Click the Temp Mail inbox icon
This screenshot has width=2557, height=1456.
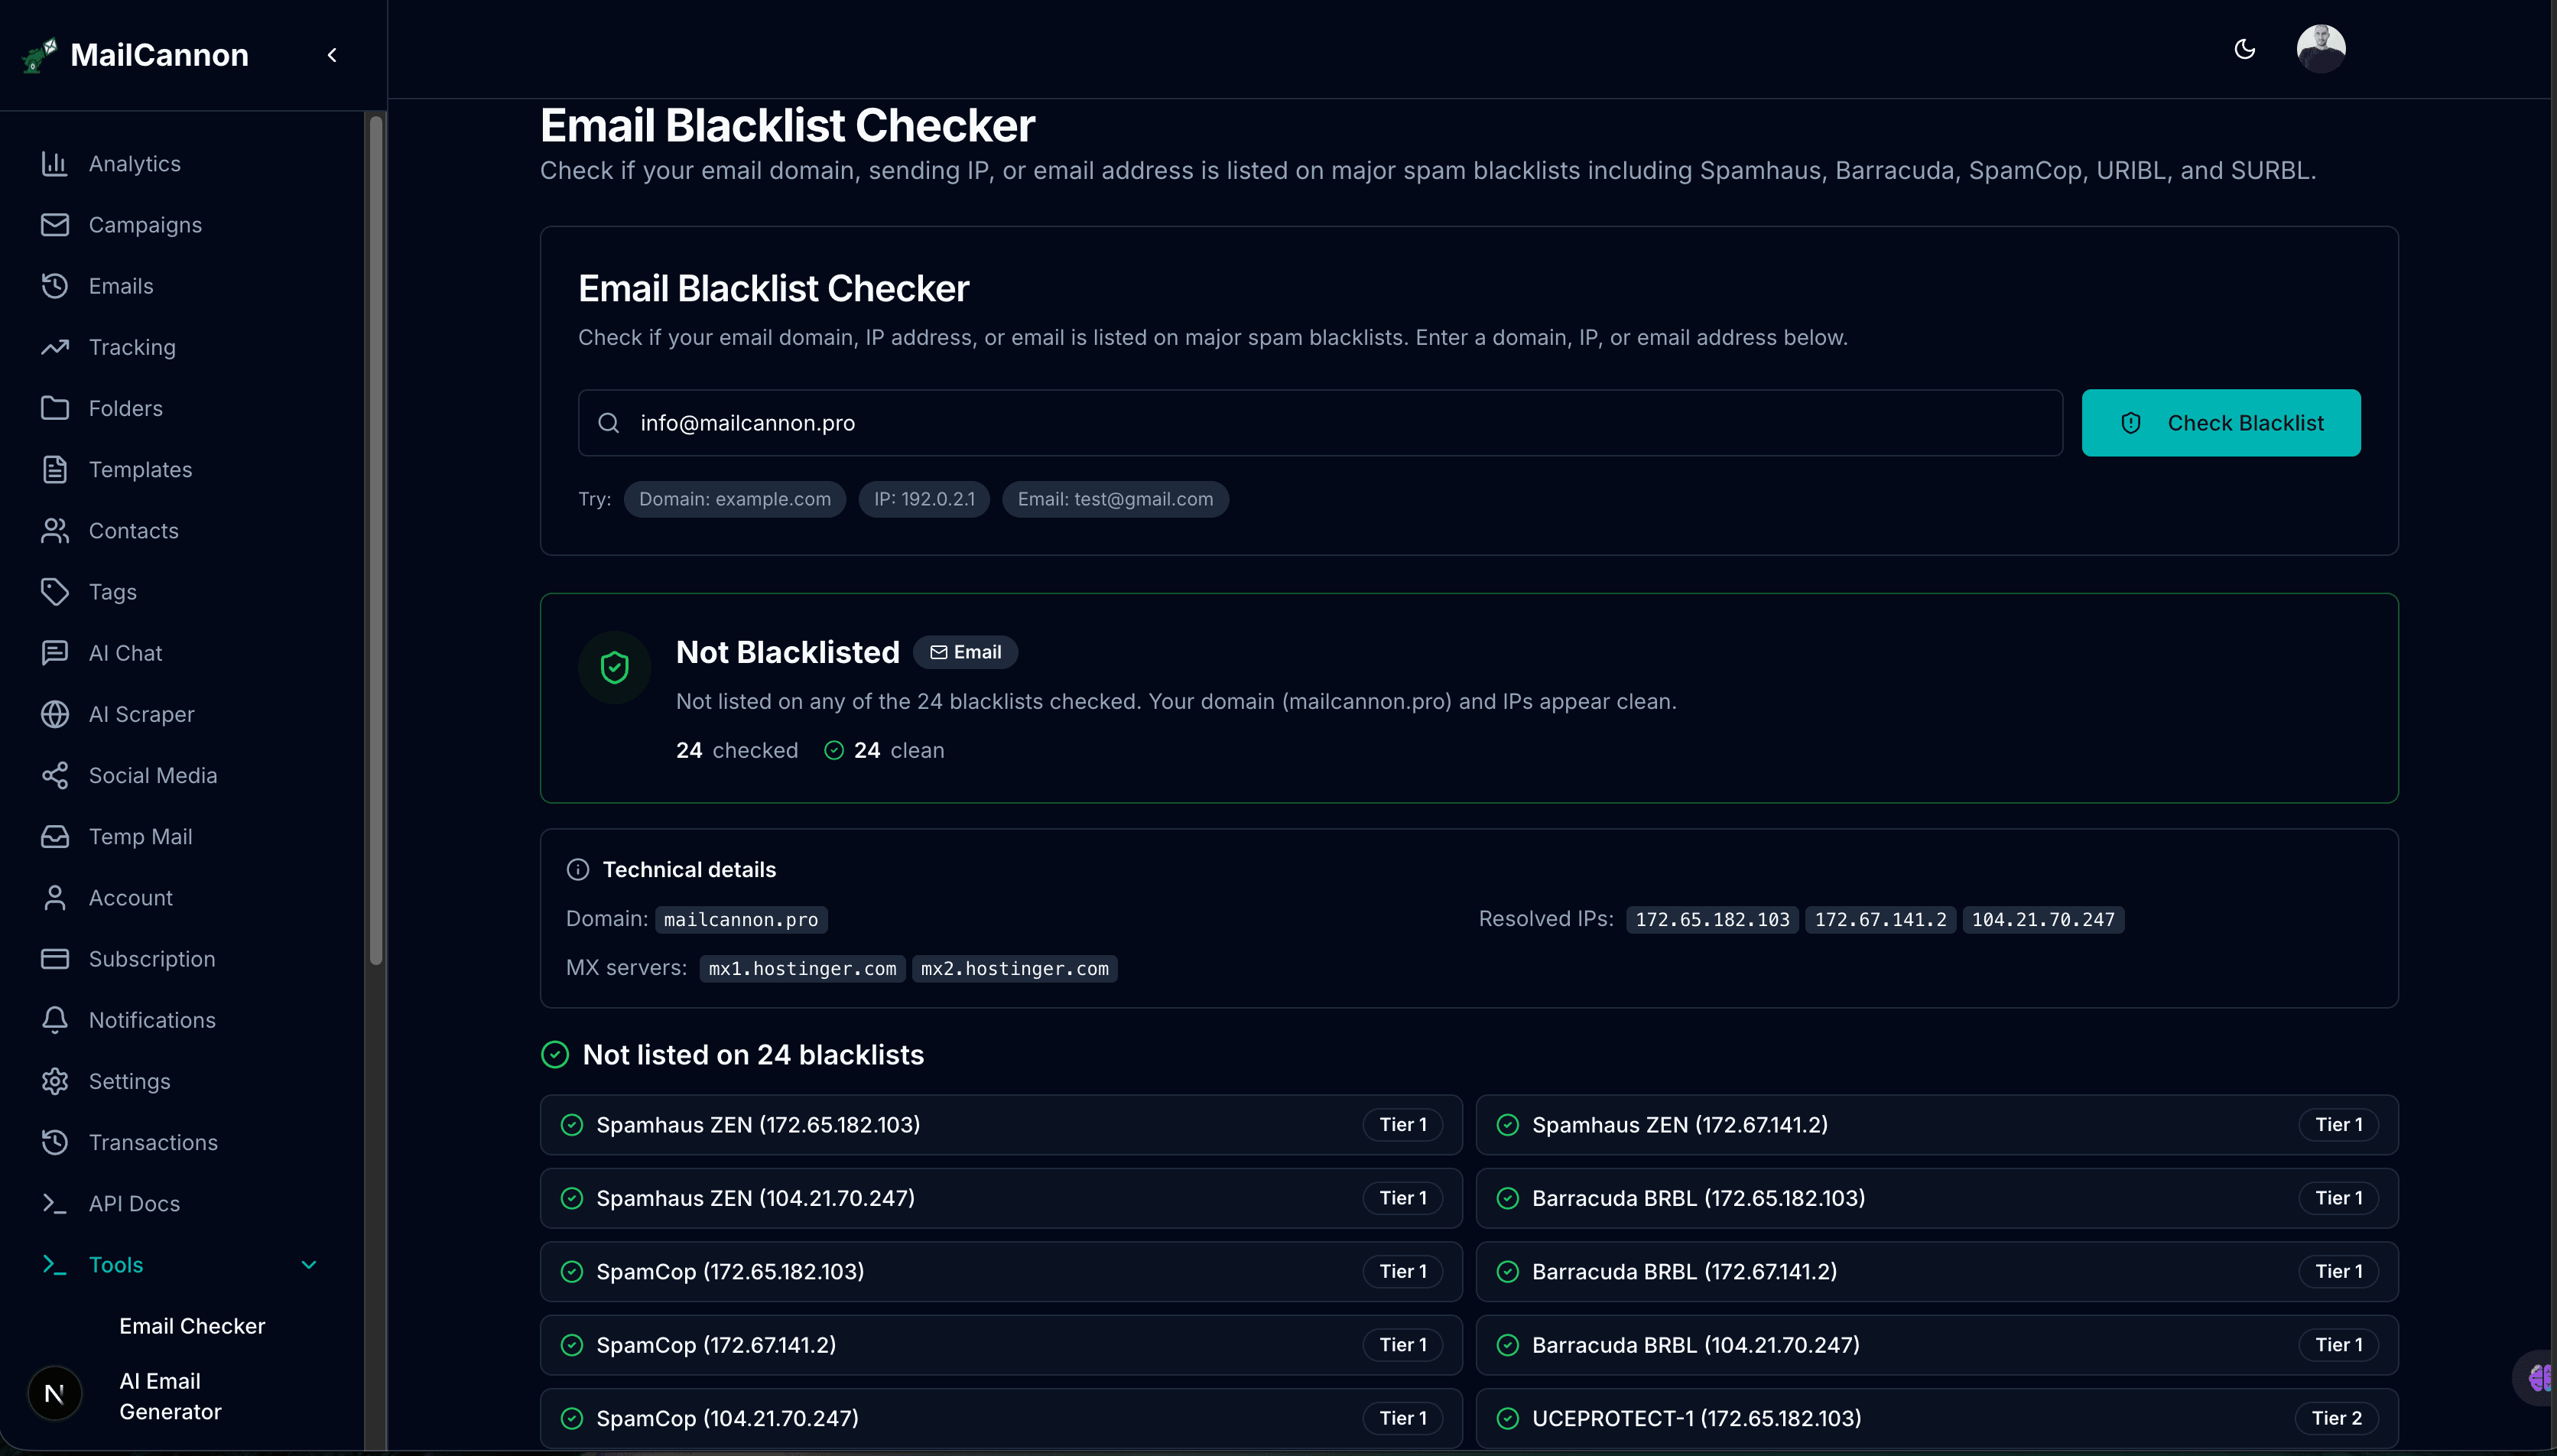point(55,836)
